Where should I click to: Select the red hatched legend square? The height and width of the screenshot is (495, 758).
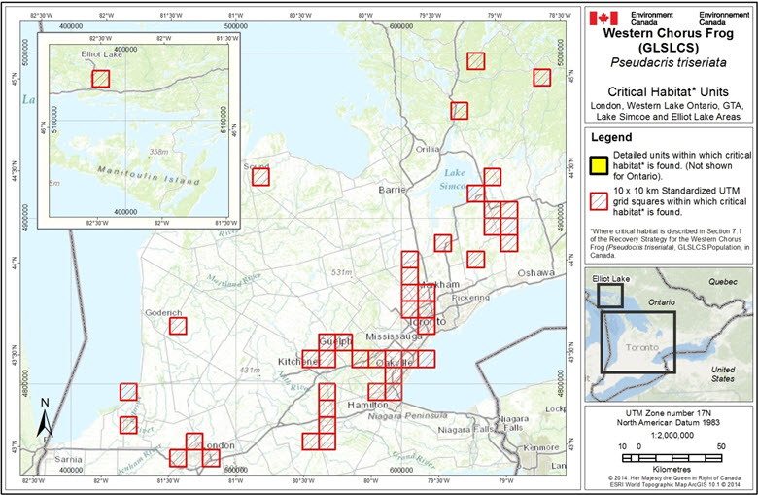(602, 201)
